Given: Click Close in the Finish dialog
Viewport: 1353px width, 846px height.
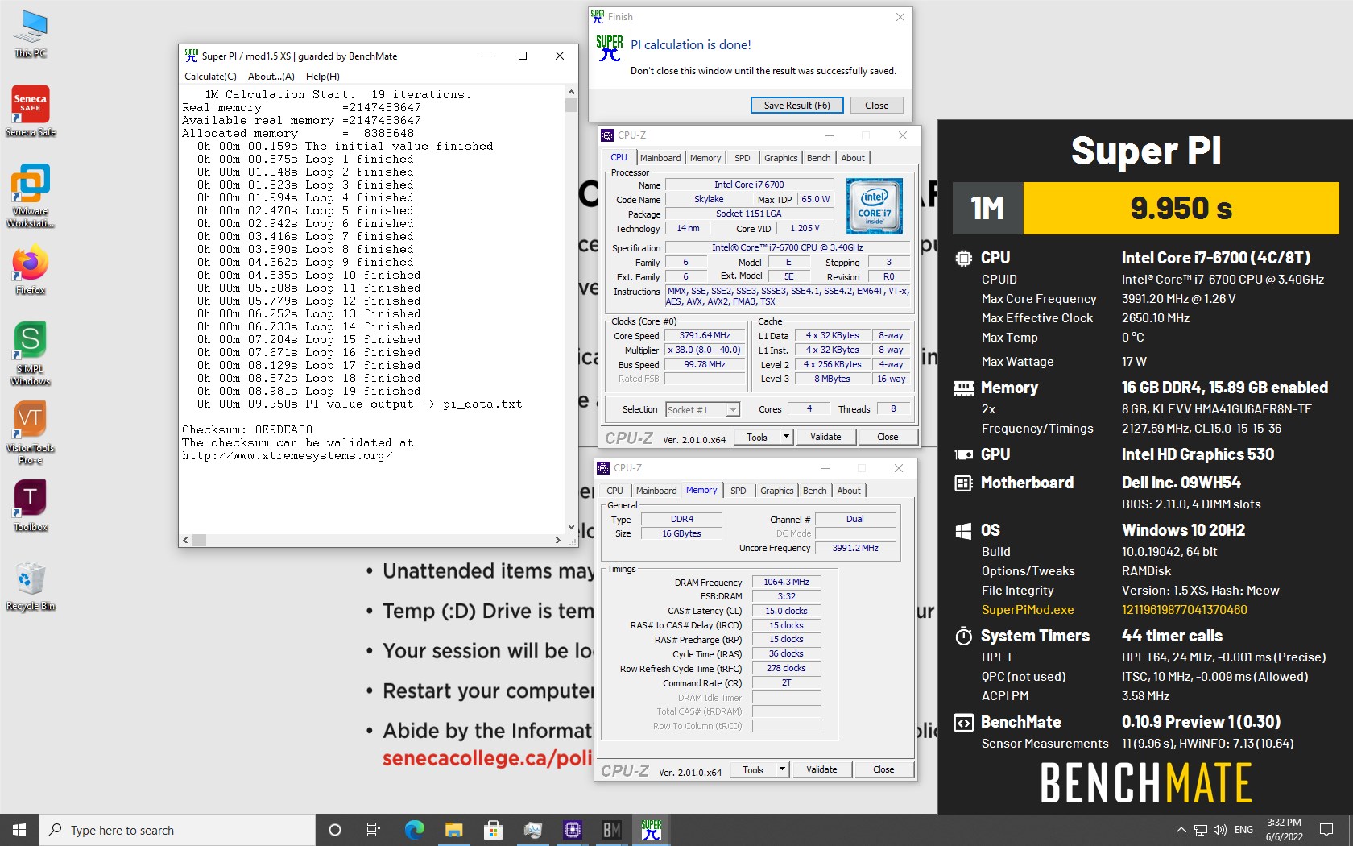Looking at the screenshot, I should [876, 105].
